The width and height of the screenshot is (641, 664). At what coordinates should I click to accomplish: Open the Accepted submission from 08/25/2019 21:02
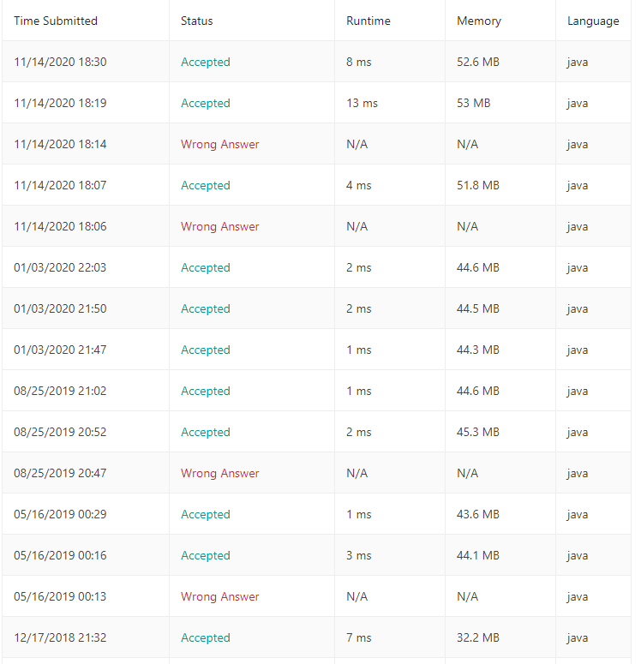[x=206, y=391]
